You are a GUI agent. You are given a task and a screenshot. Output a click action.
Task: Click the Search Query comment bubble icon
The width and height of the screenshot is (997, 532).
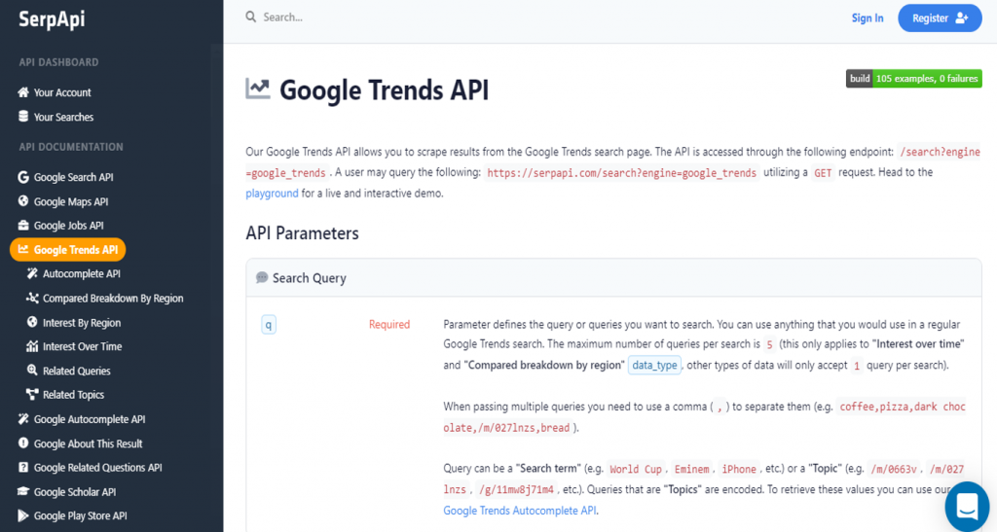(262, 277)
